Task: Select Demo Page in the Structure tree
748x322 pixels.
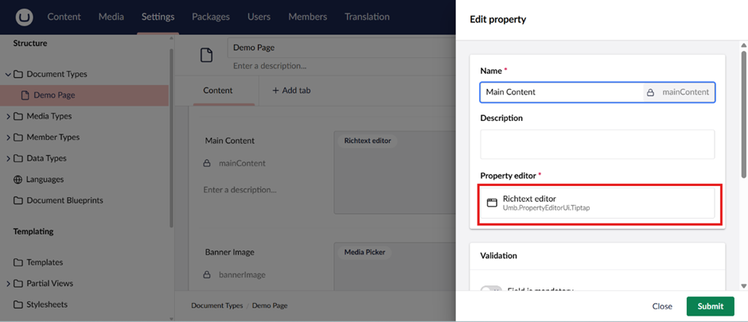Action: [54, 95]
